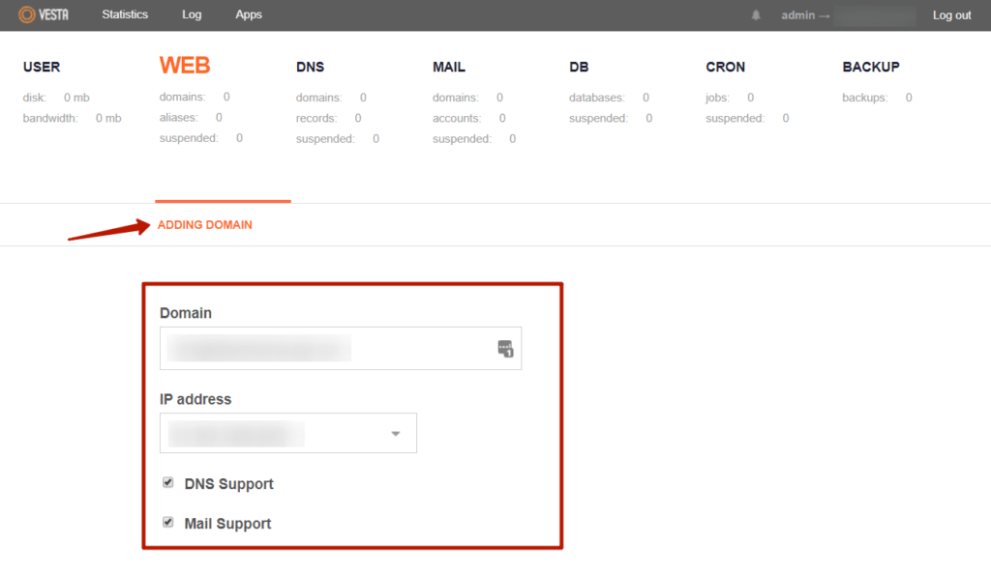Click inside the Domain input field
Screen dimensions: 991x573
pyautogui.click(x=329, y=349)
